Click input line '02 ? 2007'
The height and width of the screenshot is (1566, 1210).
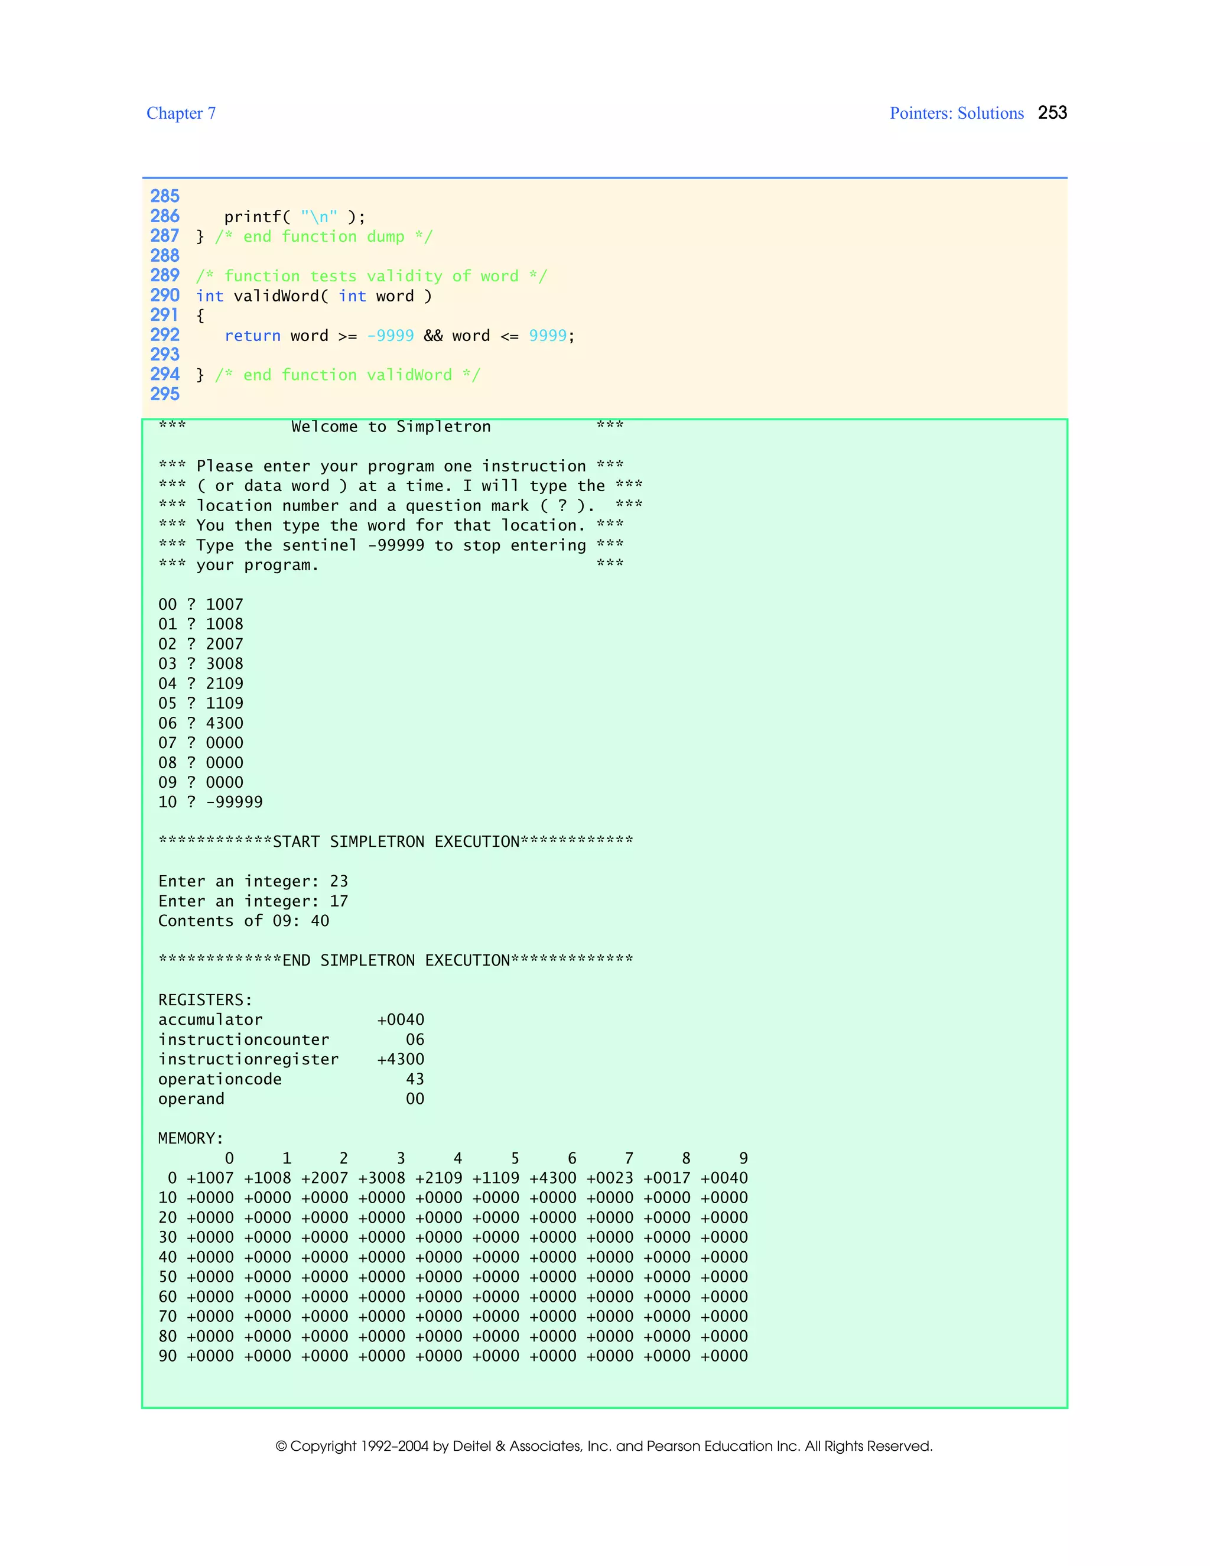(201, 644)
